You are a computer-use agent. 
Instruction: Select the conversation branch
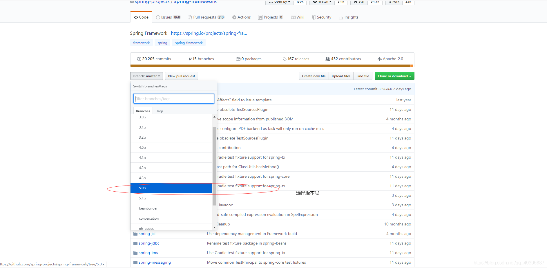171,219
